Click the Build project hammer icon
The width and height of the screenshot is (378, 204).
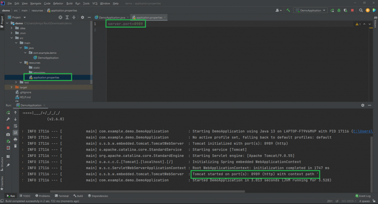coord(289,10)
